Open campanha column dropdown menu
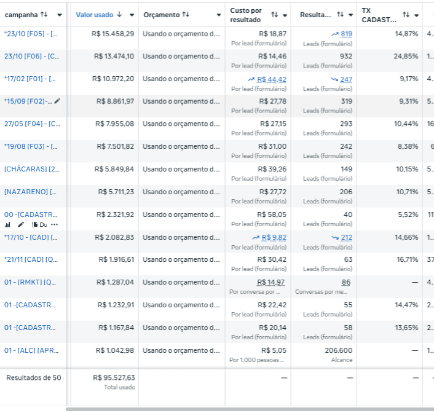This screenshot has height=413, width=434. point(60,15)
